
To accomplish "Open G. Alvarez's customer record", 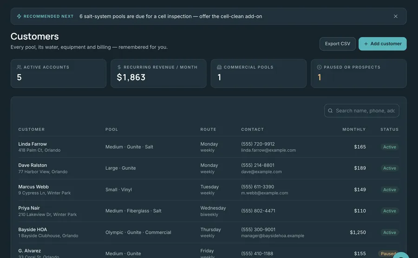I will pyautogui.click(x=209, y=251).
